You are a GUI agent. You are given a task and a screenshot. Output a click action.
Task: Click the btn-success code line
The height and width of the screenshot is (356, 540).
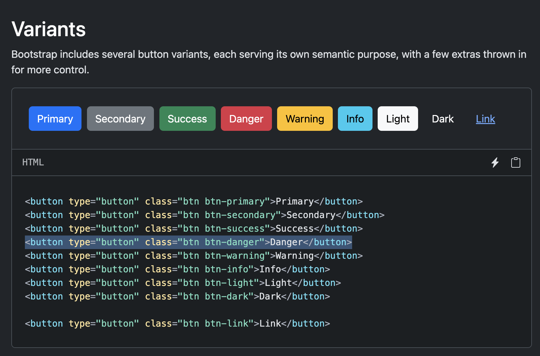(x=194, y=229)
